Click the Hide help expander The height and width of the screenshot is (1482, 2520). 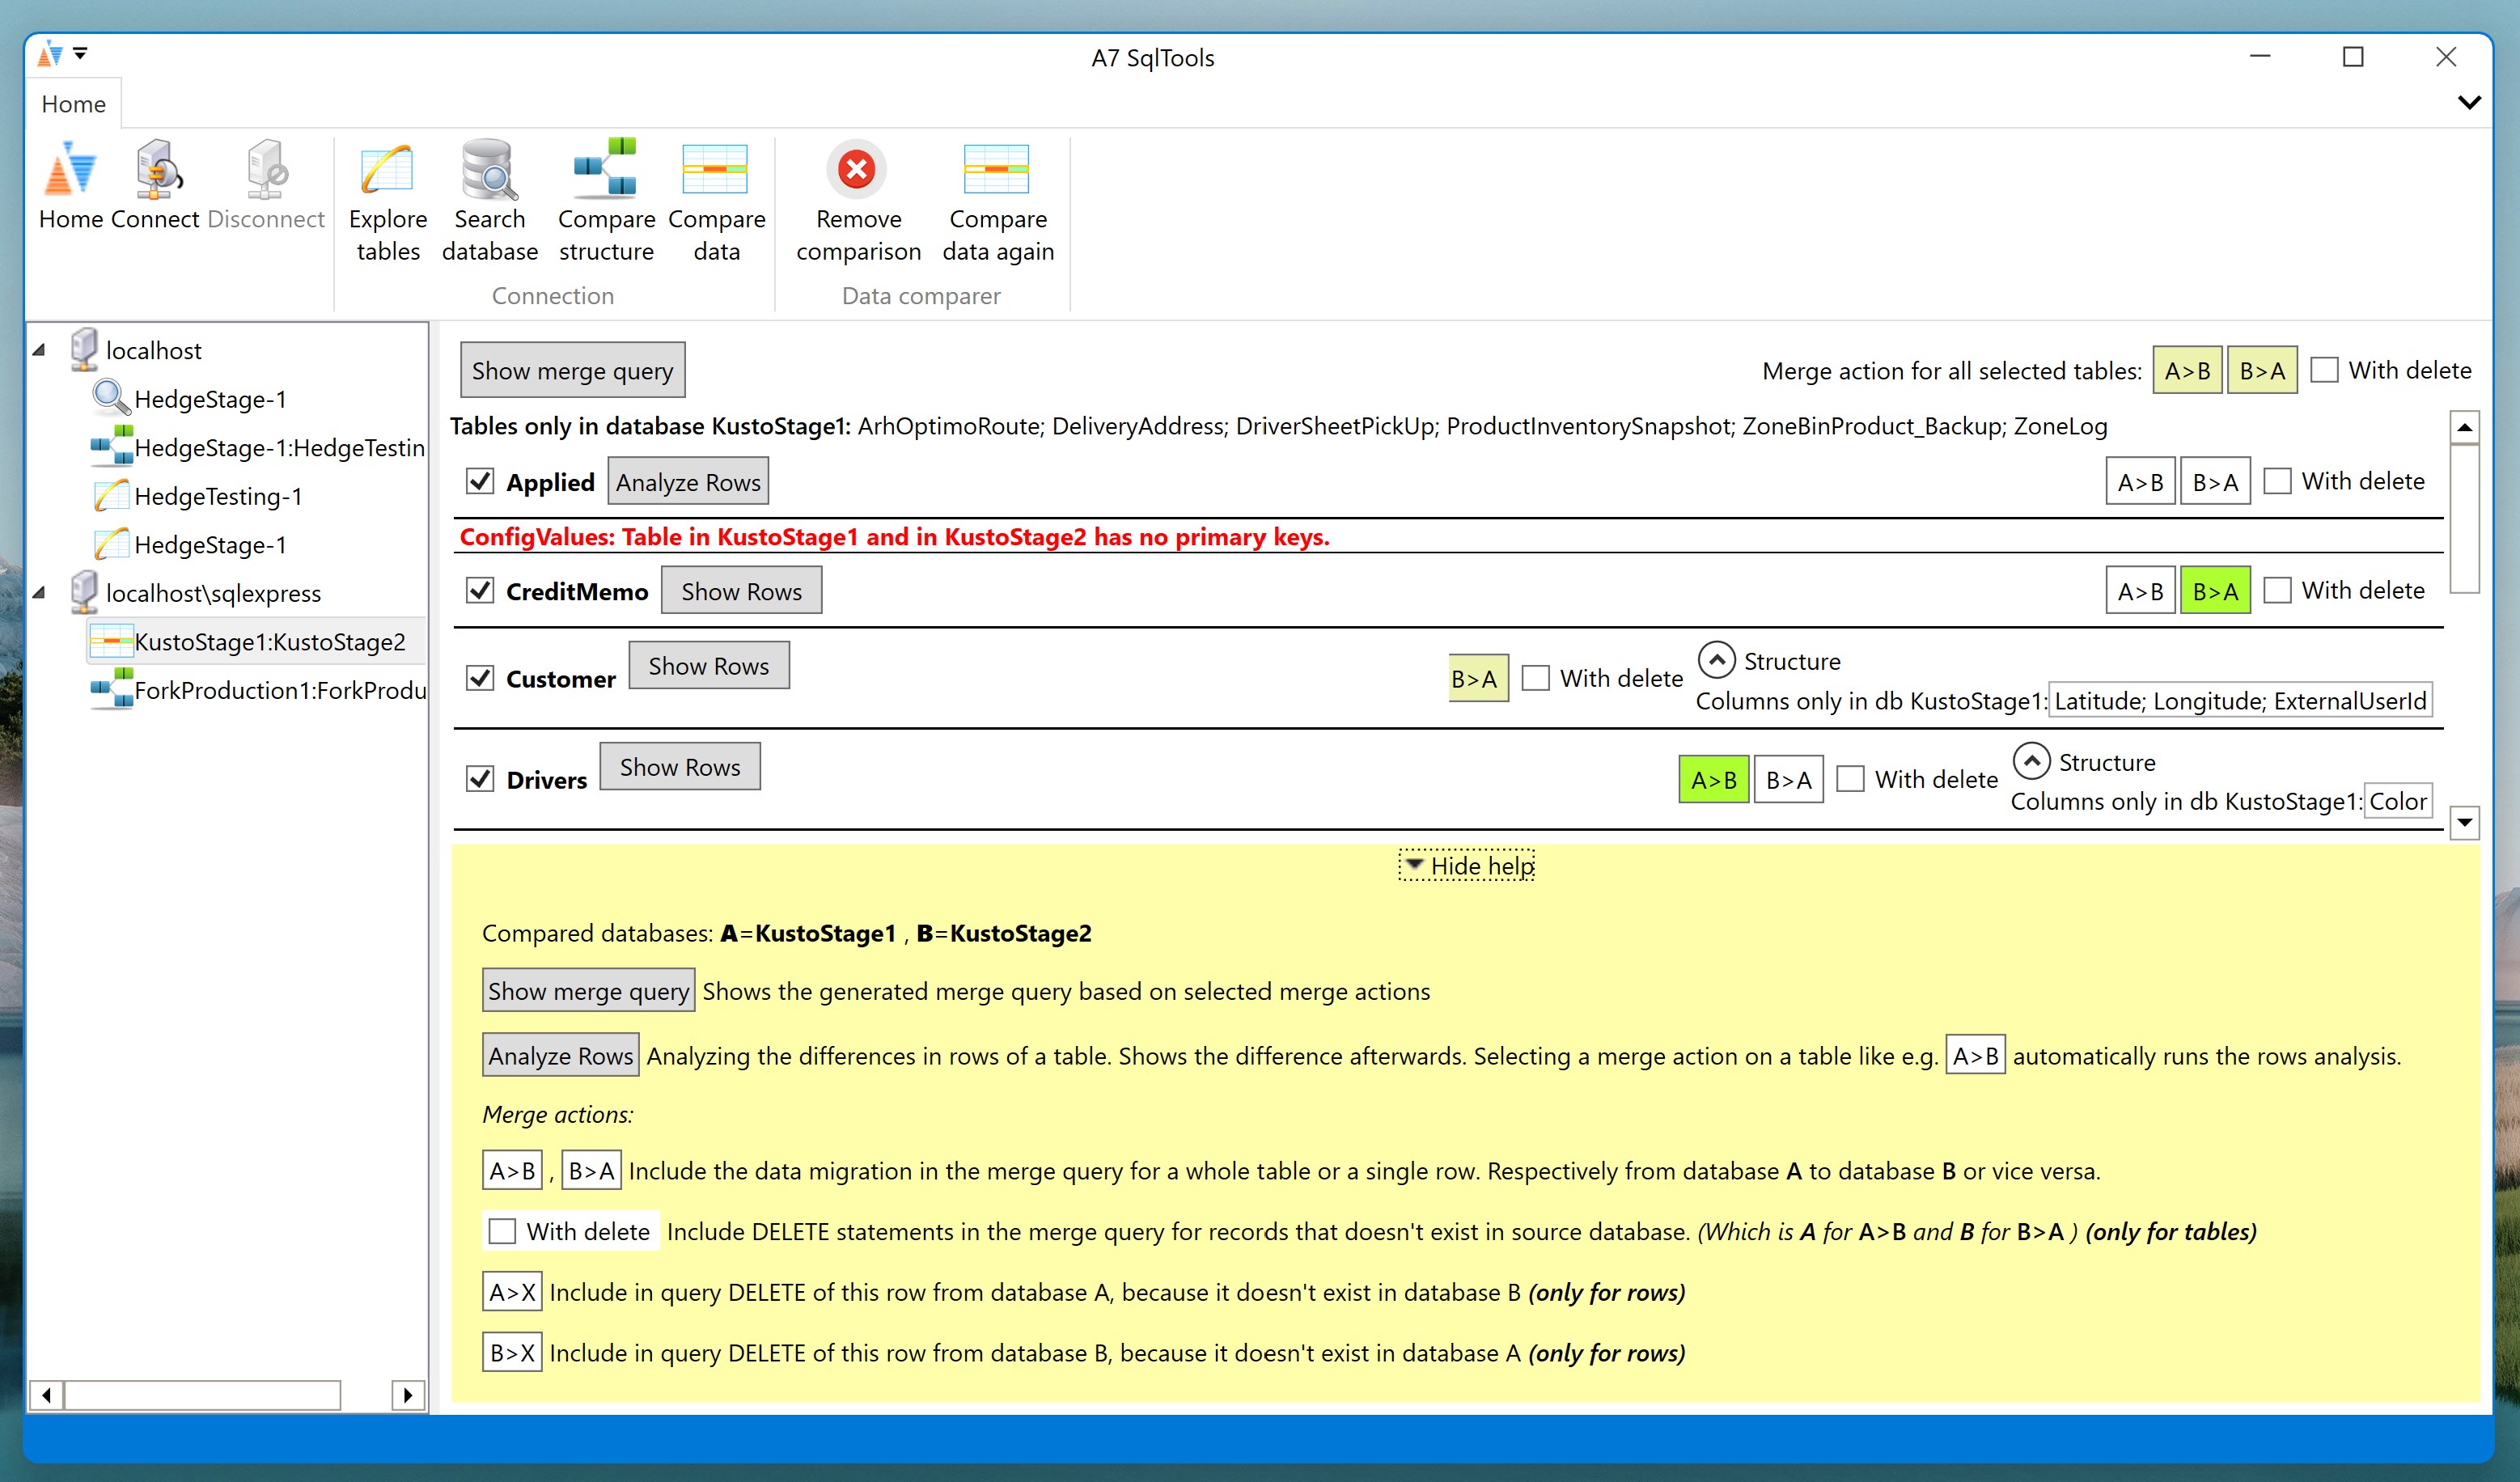[1467, 865]
